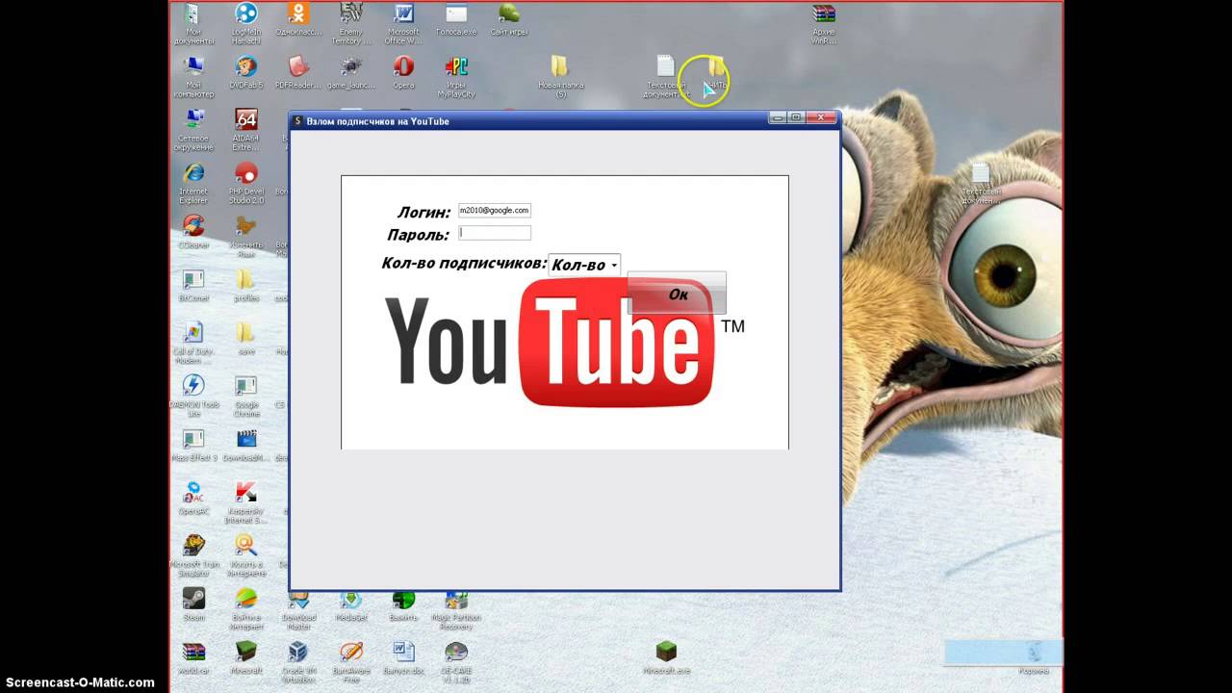Close the Взлом подписчиков на YouTube window
This screenshot has height=693, width=1232.
821,117
